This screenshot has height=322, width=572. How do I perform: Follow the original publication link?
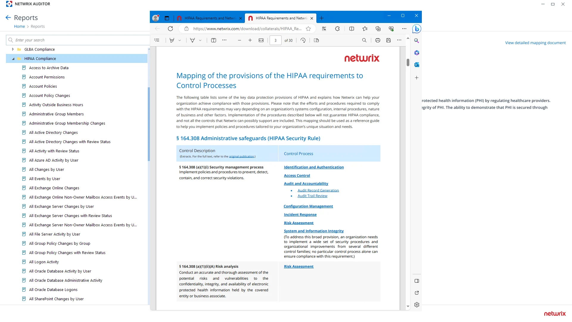coord(241,157)
